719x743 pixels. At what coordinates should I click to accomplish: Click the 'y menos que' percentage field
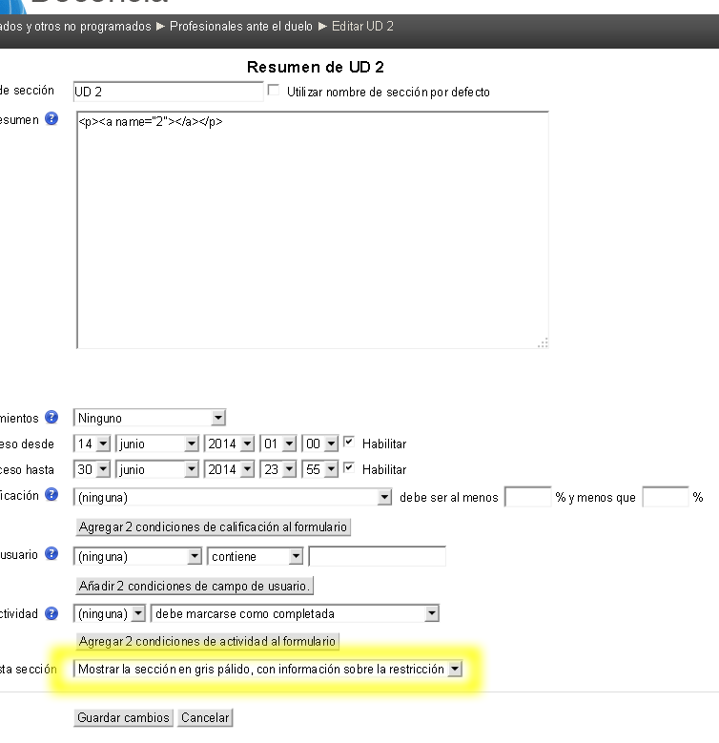pos(665,497)
